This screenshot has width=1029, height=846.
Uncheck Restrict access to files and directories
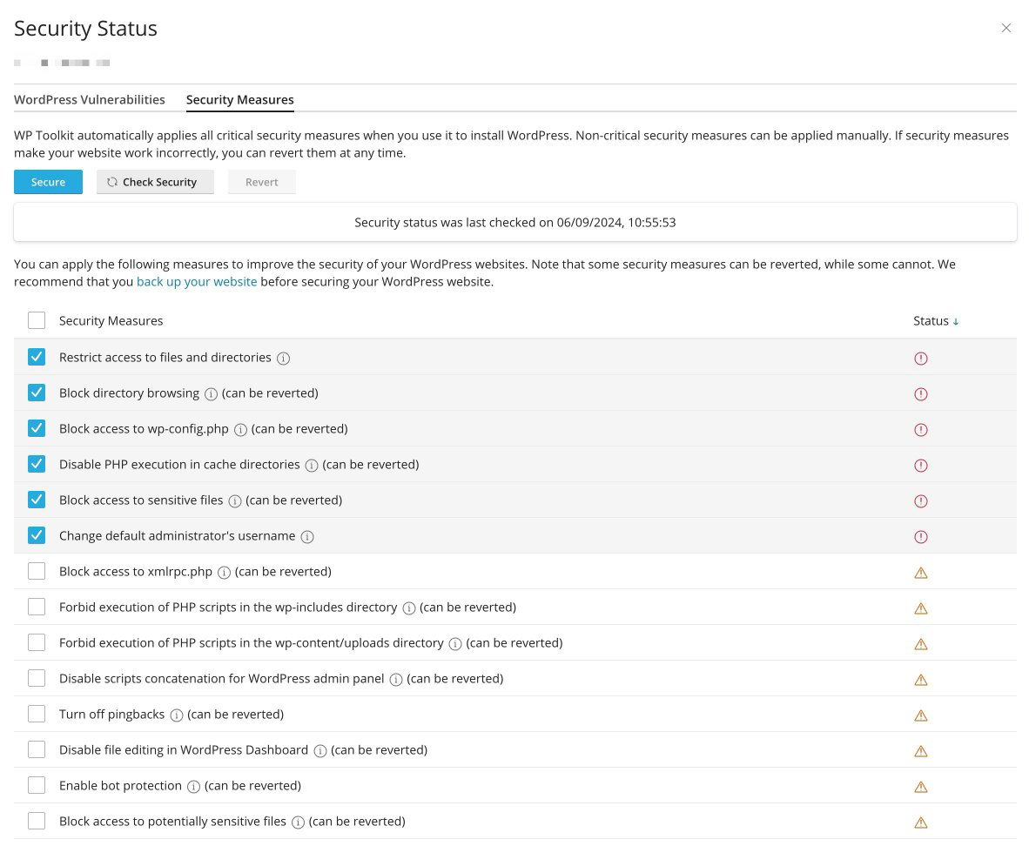coord(37,356)
